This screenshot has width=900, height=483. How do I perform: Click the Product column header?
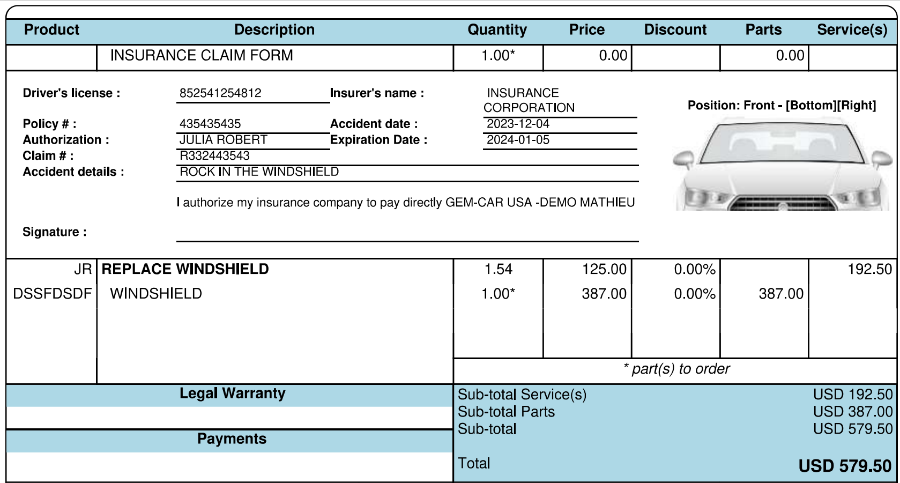tap(51, 30)
